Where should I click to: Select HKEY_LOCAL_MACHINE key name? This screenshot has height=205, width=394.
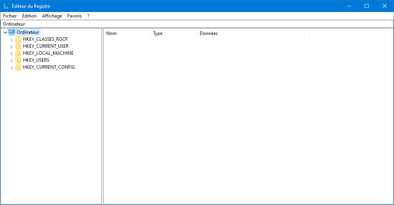coord(48,53)
